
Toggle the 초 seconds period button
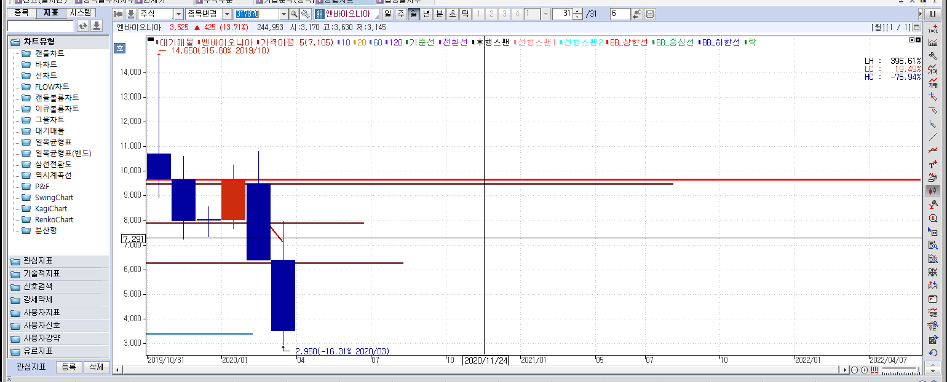click(x=452, y=14)
